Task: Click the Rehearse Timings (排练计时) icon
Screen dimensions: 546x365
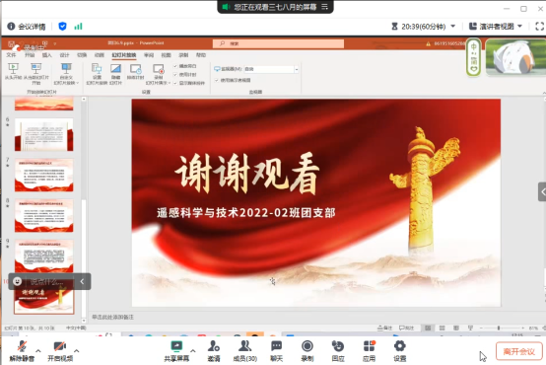Action: click(x=135, y=69)
